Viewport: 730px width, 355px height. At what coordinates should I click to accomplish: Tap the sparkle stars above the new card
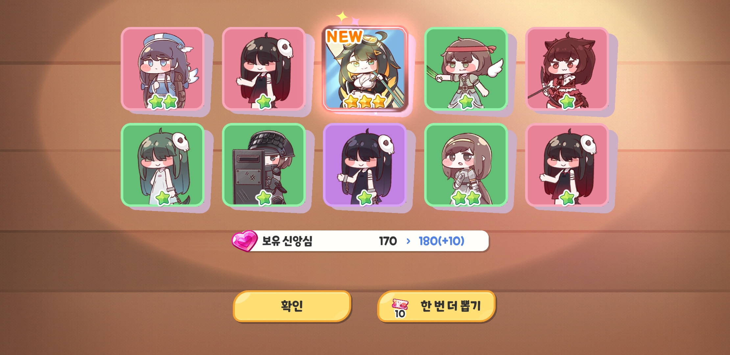[x=348, y=18]
